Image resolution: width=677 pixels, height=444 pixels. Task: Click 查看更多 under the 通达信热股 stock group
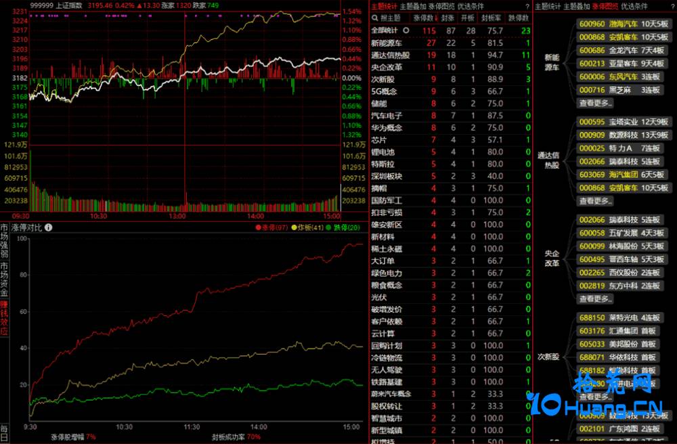tap(595, 201)
